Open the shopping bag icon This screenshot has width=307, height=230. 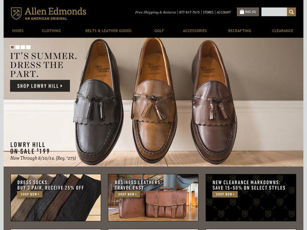pyautogui.click(x=242, y=12)
